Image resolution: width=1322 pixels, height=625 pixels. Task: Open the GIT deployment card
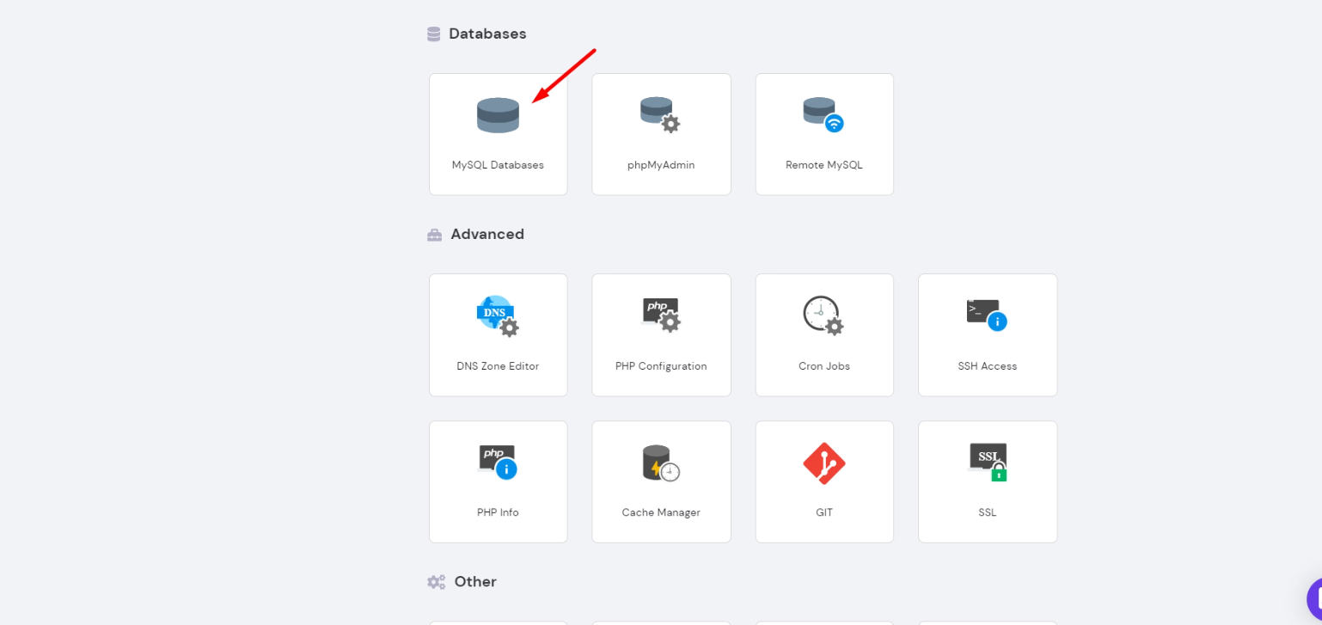tap(824, 481)
